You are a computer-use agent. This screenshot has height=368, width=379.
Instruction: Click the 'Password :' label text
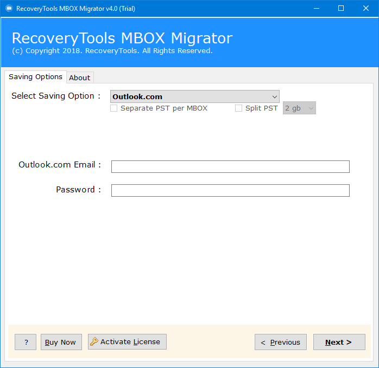[79, 190]
